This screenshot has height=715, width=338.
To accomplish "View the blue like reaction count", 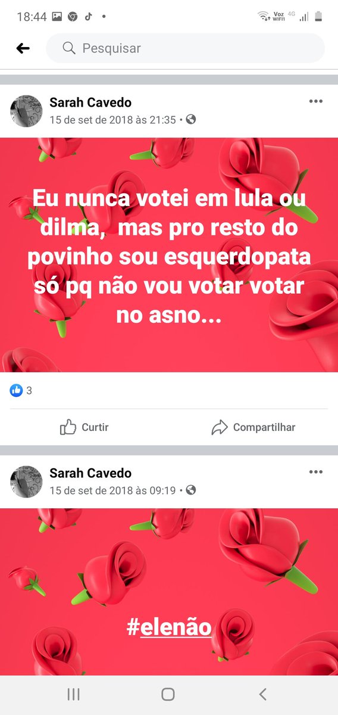I will (21, 391).
